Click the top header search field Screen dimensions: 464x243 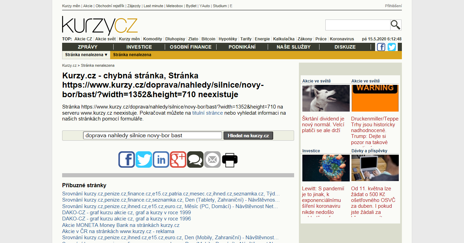(358, 25)
